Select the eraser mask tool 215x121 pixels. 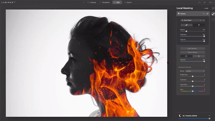click(199, 25)
